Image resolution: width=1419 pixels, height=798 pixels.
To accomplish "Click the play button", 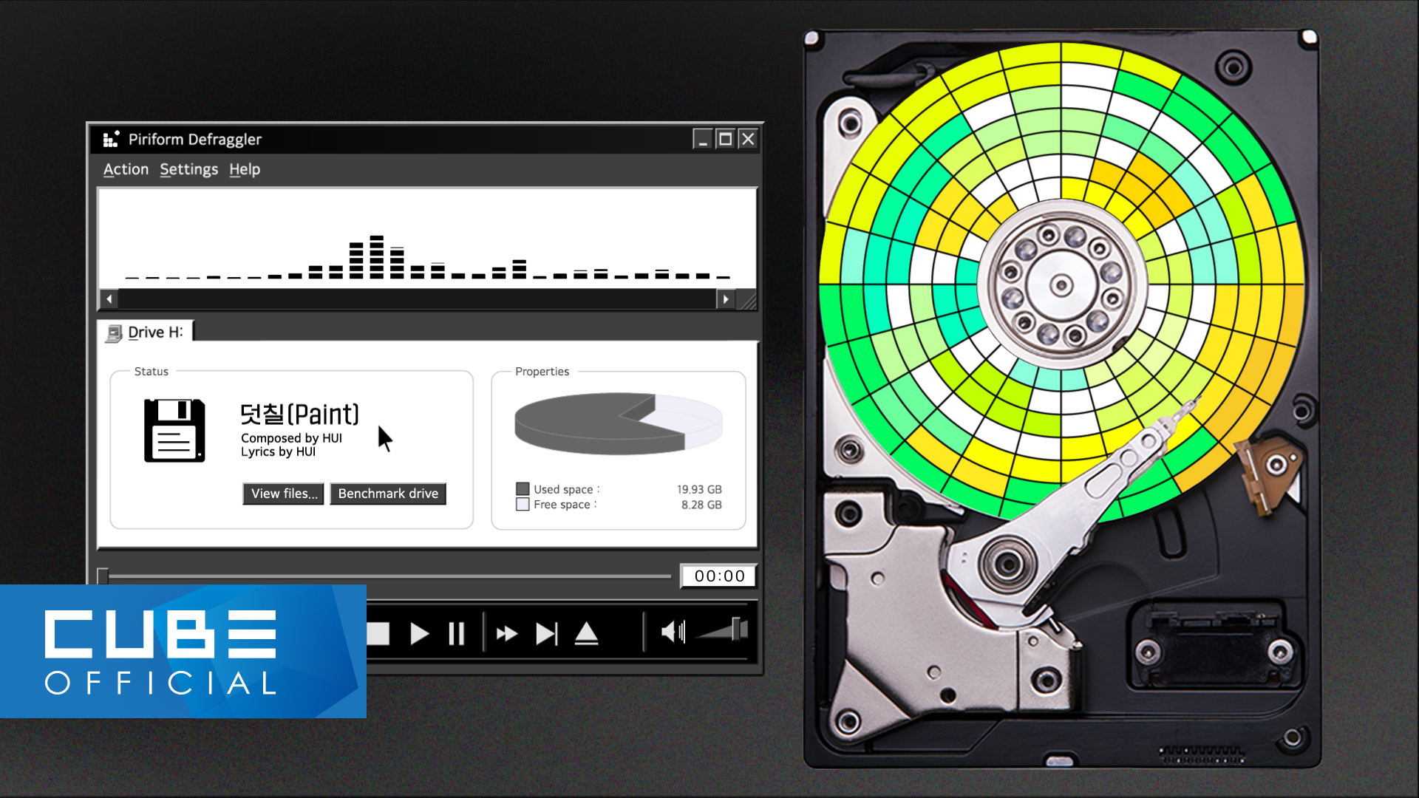I will pyautogui.click(x=419, y=634).
